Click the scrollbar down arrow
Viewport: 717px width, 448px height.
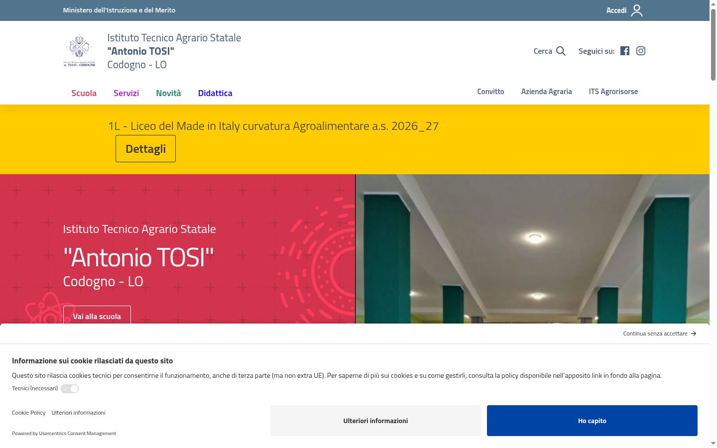(713, 443)
